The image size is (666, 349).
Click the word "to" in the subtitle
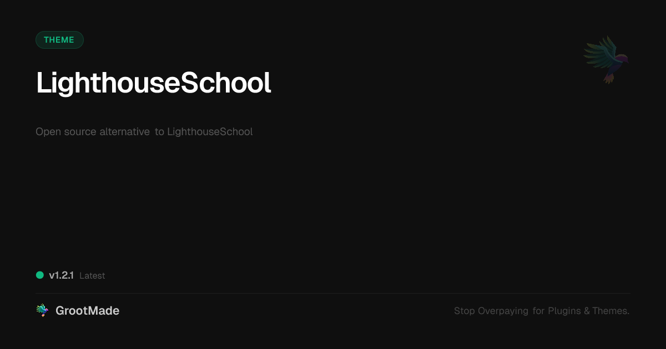[x=159, y=132]
